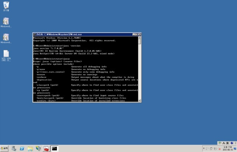Toggle the Korean/English 'A' input mode
This screenshot has width=237, height=152.
(224, 143)
